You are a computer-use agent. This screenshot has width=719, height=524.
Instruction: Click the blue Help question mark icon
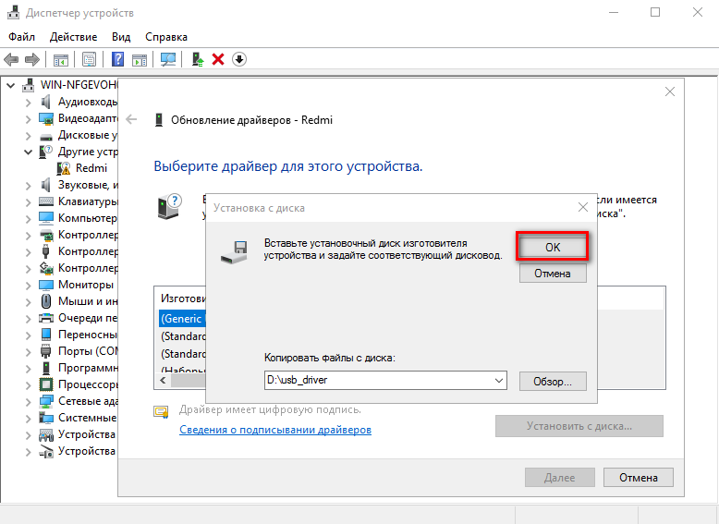point(118,59)
